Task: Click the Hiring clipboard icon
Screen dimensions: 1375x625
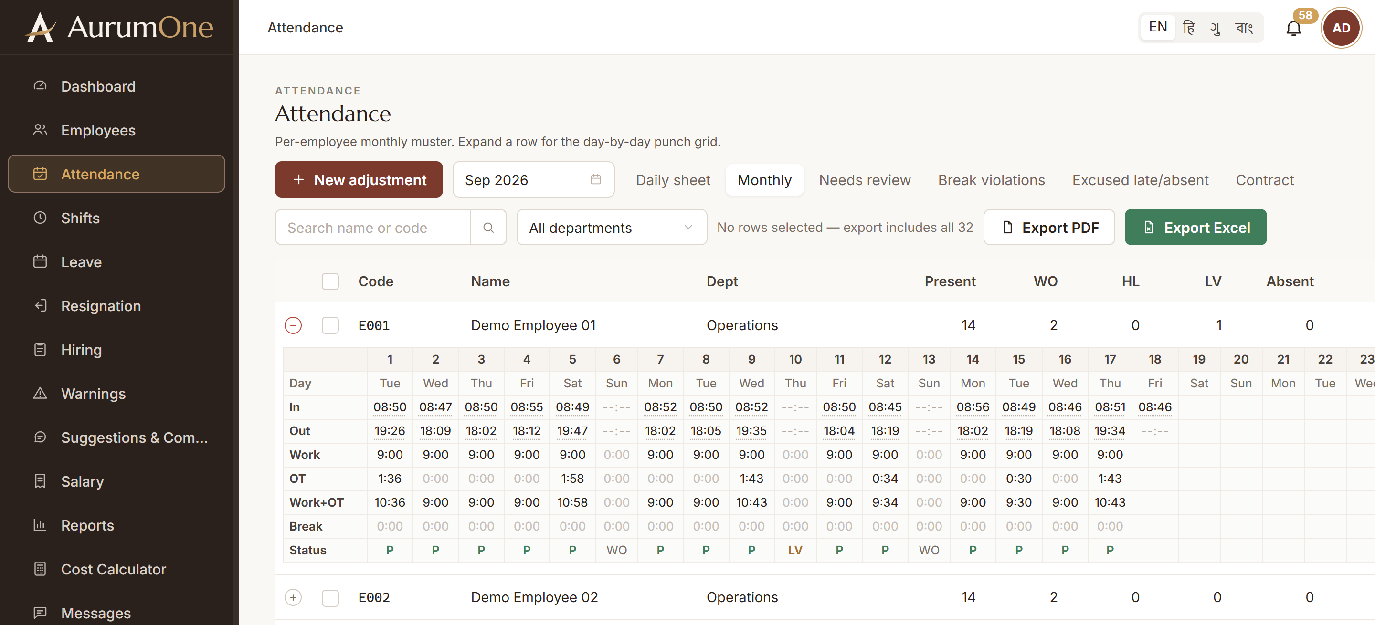Action: click(x=40, y=349)
